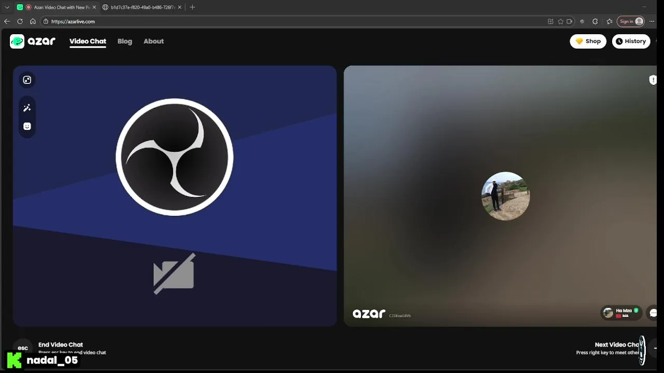Toggle the disabled camera icon
The image size is (664, 373).
174,274
